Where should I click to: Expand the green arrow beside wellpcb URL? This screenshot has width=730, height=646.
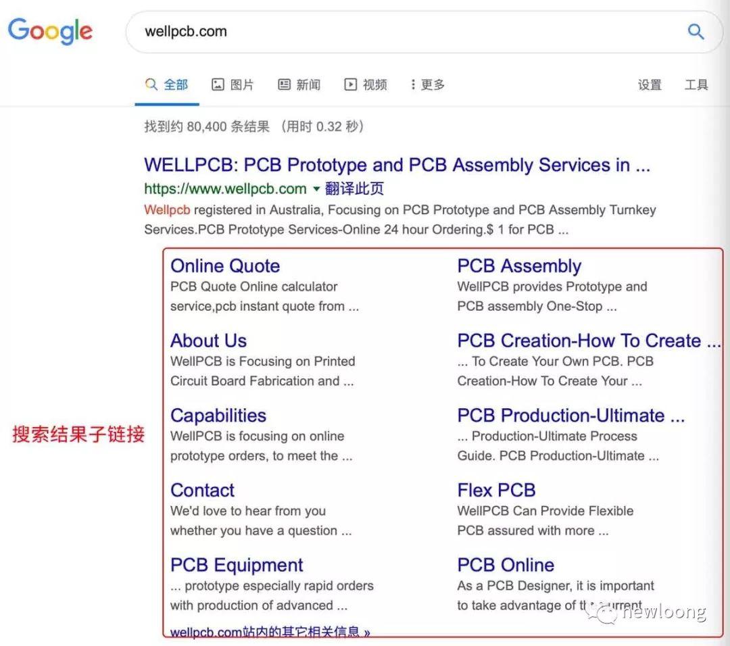coord(316,189)
